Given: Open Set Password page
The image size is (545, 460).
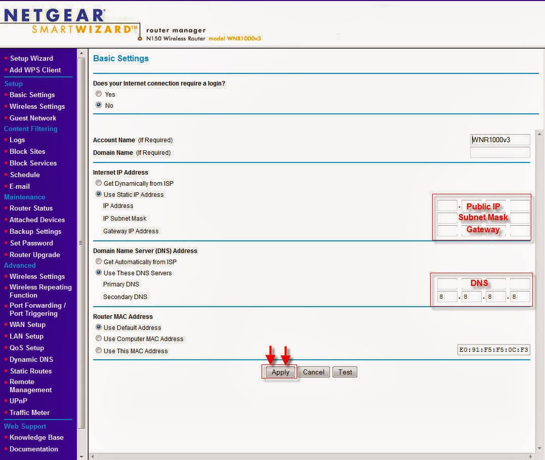Looking at the screenshot, I should click(31, 243).
